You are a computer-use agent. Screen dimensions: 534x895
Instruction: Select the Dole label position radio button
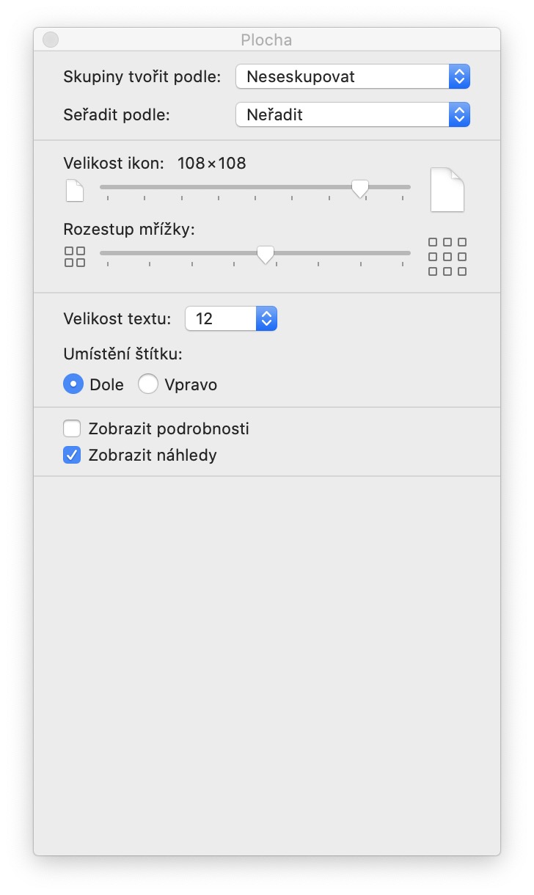click(x=73, y=384)
